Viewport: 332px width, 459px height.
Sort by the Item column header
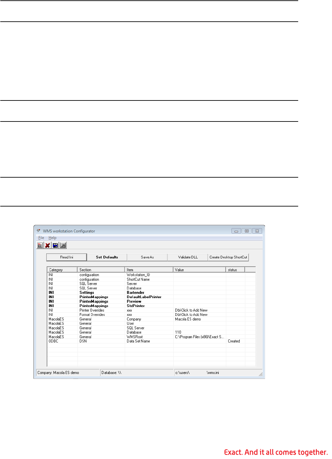click(x=149, y=270)
